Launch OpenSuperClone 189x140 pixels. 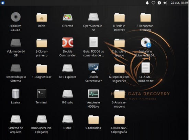[x=93, y=17]
